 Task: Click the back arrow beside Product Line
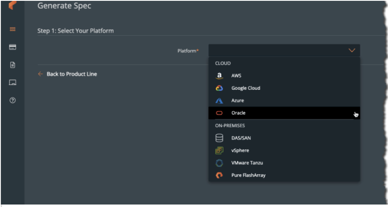click(x=40, y=74)
